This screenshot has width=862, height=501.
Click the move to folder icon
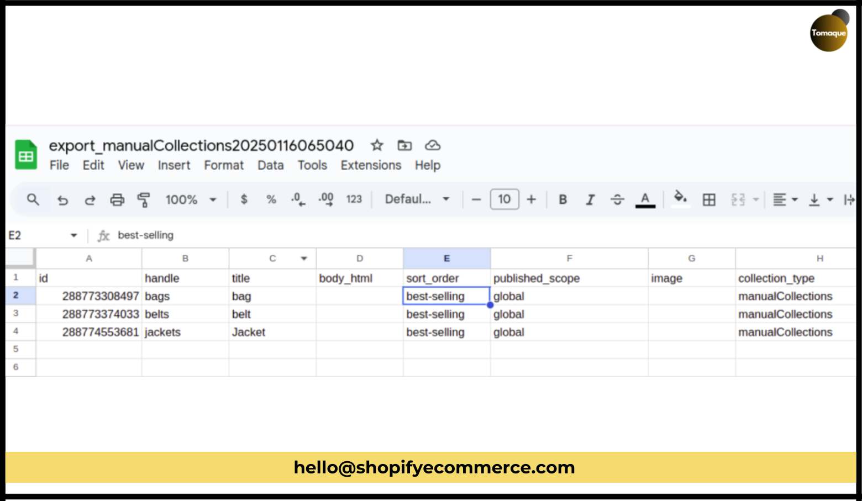(x=404, y=145)
